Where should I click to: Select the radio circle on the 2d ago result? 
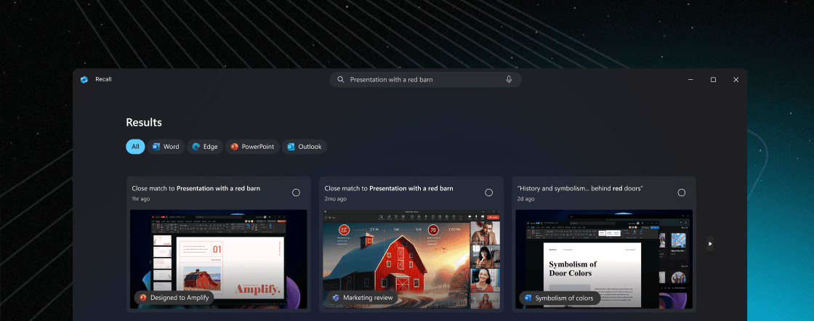(x=682, y=192)
